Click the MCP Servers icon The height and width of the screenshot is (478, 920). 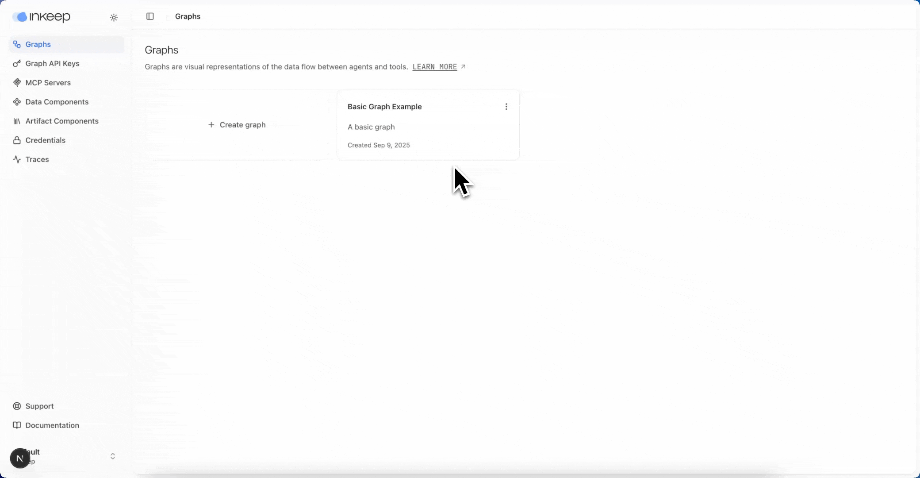[x=17, y=83]
